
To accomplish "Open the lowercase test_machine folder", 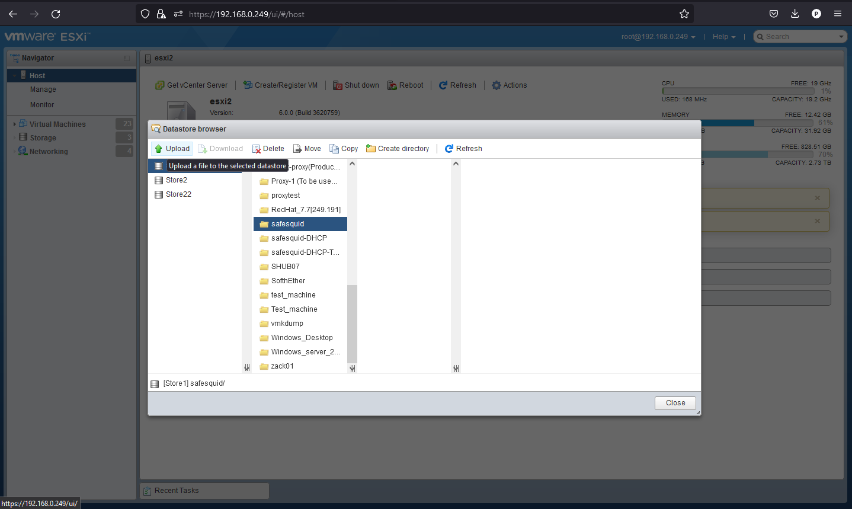I will pos(300,295).
